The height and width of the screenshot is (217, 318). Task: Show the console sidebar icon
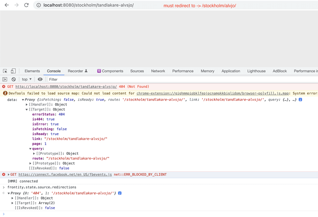pos(5,79)
